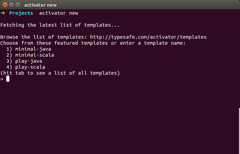This screenshot has height=154, width=240.
Task: Click option number '4)' in the list
Action: pyautogui.click(x=9, y=67)
